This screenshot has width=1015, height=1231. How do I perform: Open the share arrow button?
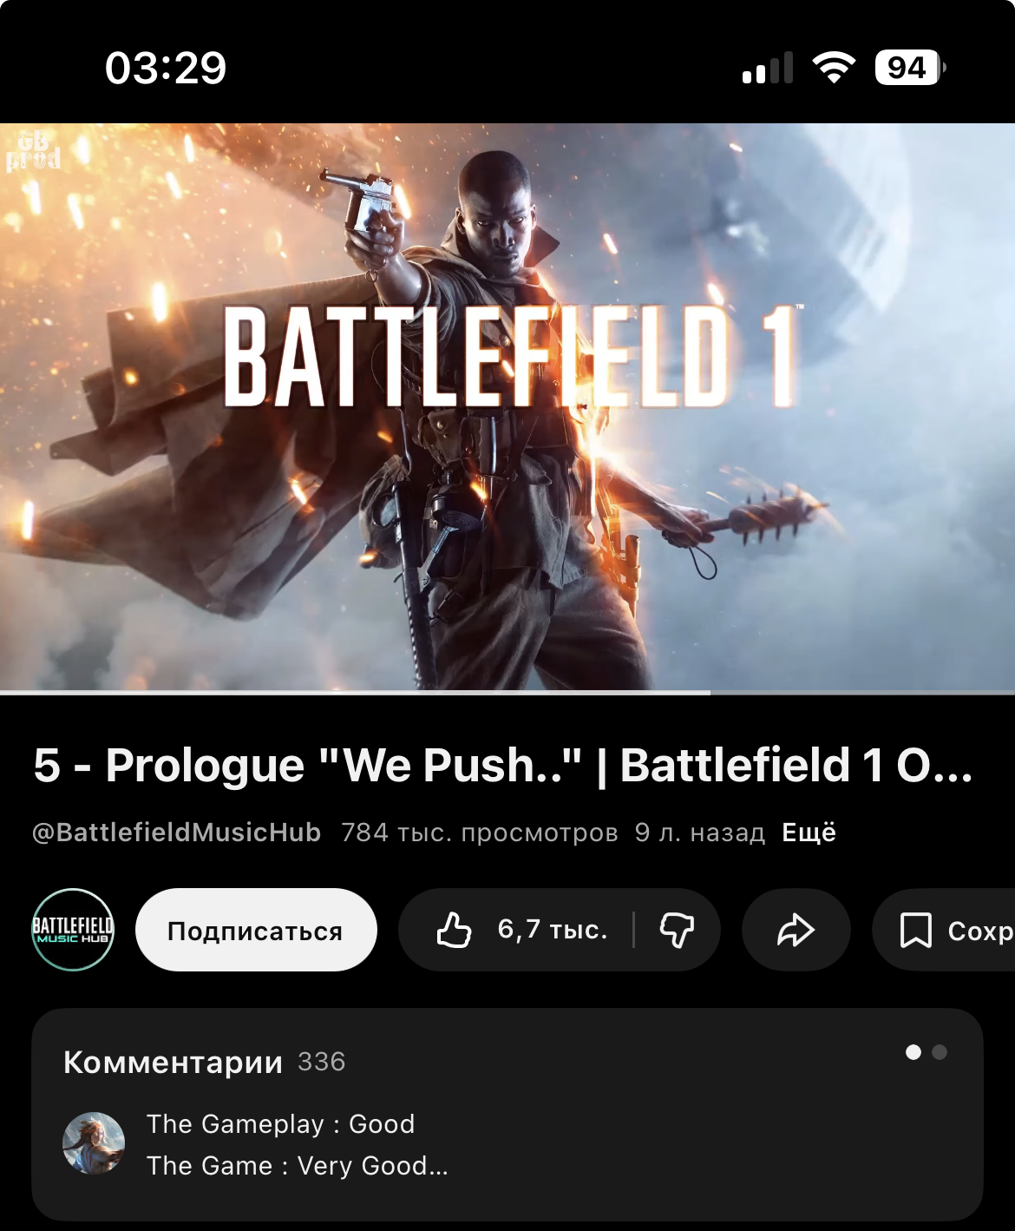796,930
